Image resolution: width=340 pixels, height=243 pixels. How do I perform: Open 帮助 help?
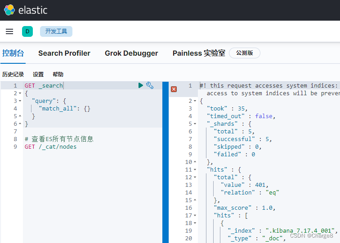[58, 75]
